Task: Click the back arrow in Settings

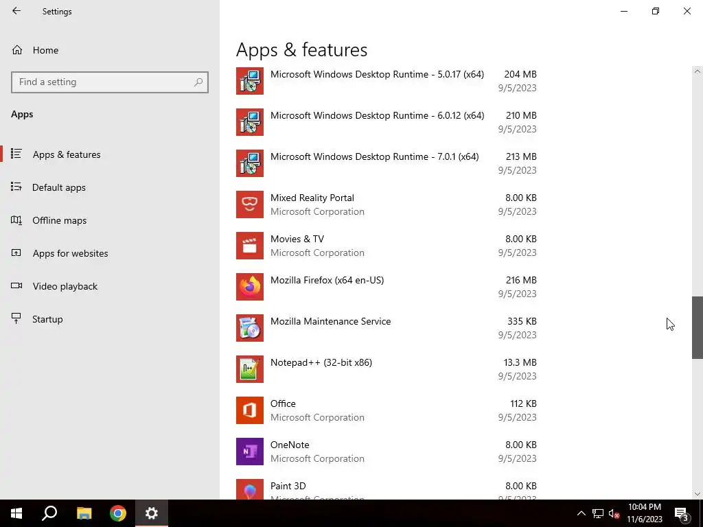Action: pyautogui.click(x=16, y=11)
